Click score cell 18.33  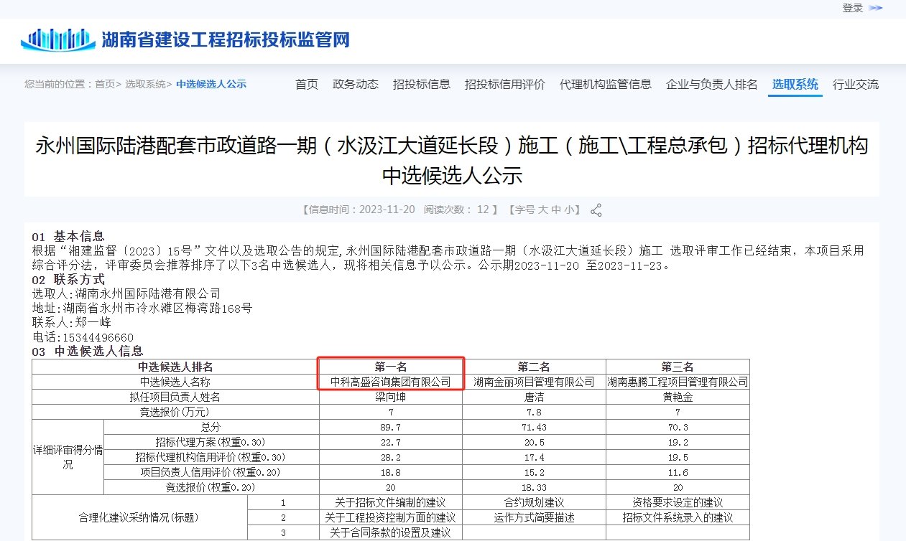[x=534, y=487]
